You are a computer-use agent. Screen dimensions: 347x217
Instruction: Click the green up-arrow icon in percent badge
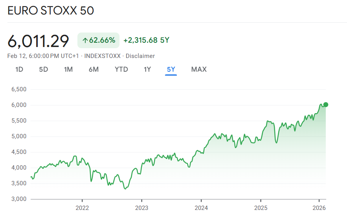84,40
